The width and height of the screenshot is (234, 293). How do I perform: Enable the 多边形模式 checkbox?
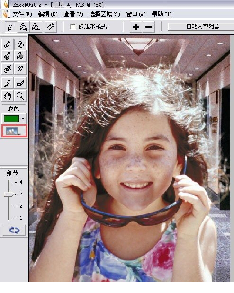[73, 27]
